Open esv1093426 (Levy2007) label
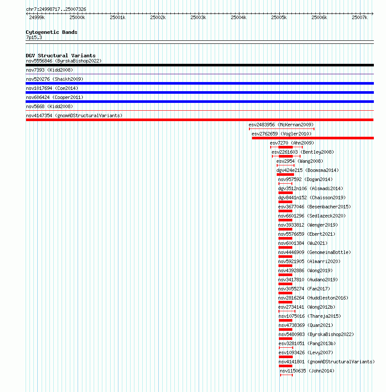This screenshot has height=392, width=386. point(306,353)
